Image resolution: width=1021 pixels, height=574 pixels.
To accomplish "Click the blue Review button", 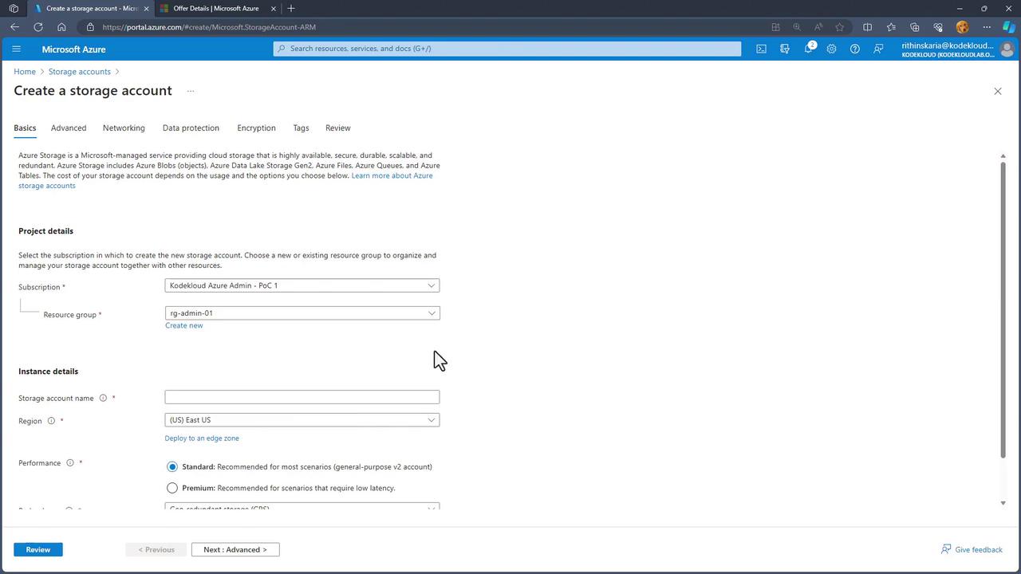I will point(37,549).
